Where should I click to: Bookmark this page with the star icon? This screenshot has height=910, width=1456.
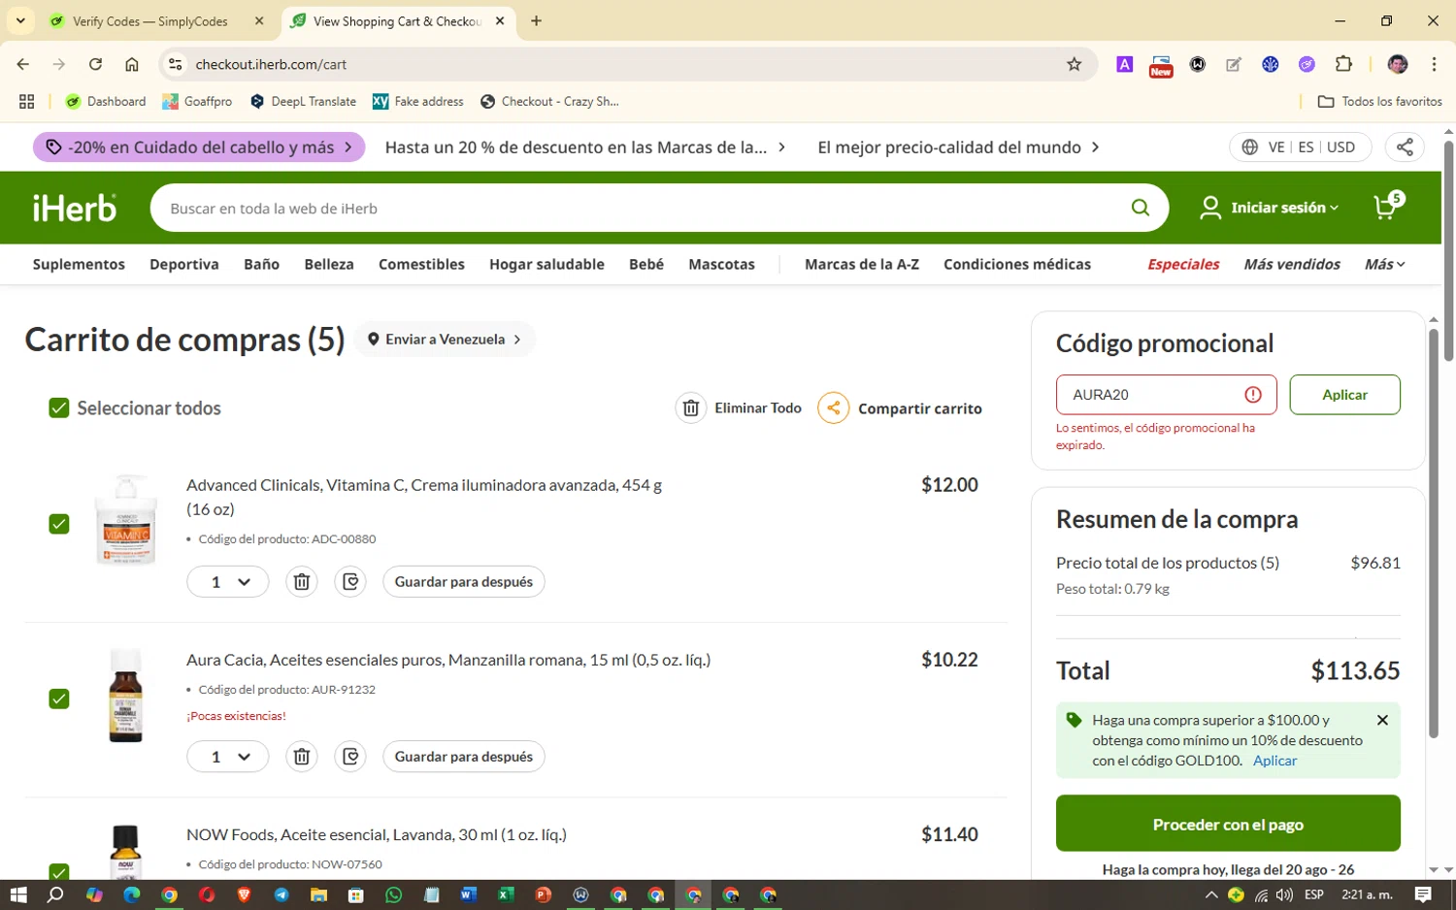point(1074,64)
